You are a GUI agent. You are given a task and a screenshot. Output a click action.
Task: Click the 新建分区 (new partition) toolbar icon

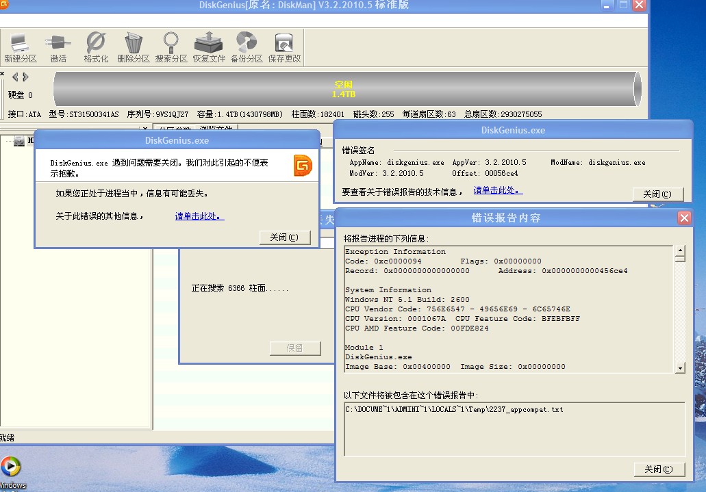coord(21,48)
